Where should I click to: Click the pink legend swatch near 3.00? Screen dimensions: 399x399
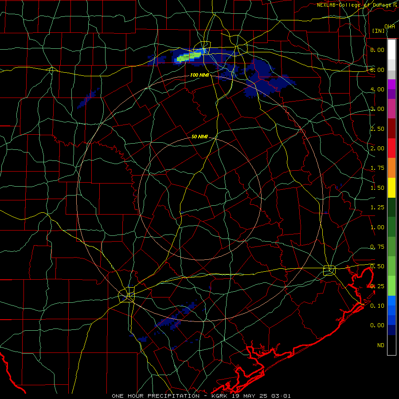coord(391,109)
